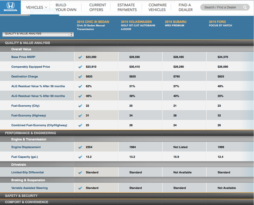The image size is (254, 205).
Task: Click Combined Fuel-Economy (City/Highway) label
Action: pyautogui.click(x=39, y=125)
